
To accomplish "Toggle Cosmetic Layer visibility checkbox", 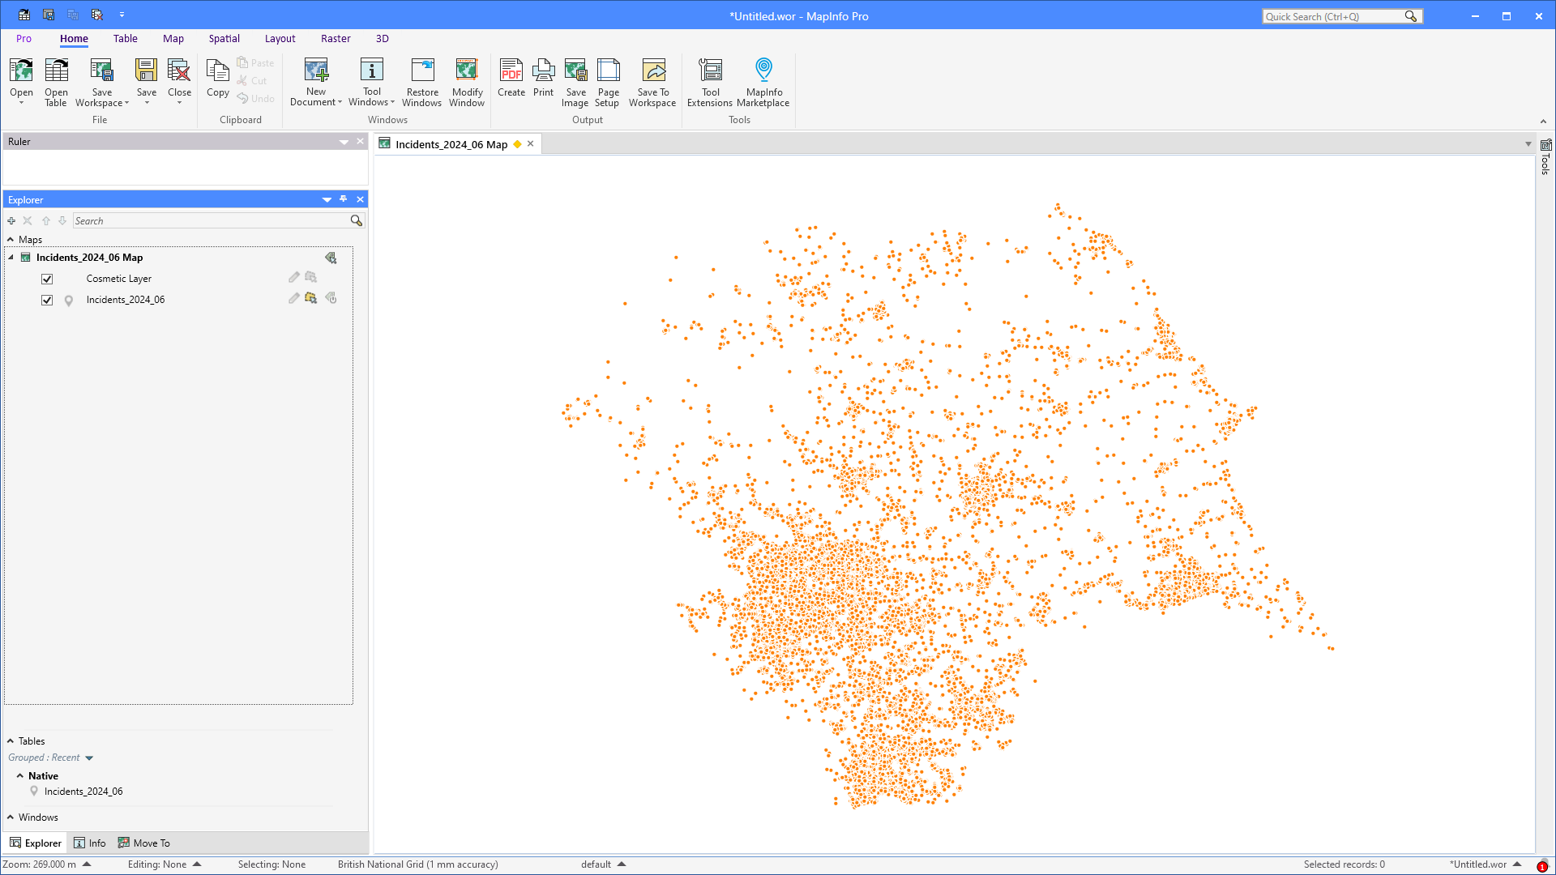I will point(47,279).
